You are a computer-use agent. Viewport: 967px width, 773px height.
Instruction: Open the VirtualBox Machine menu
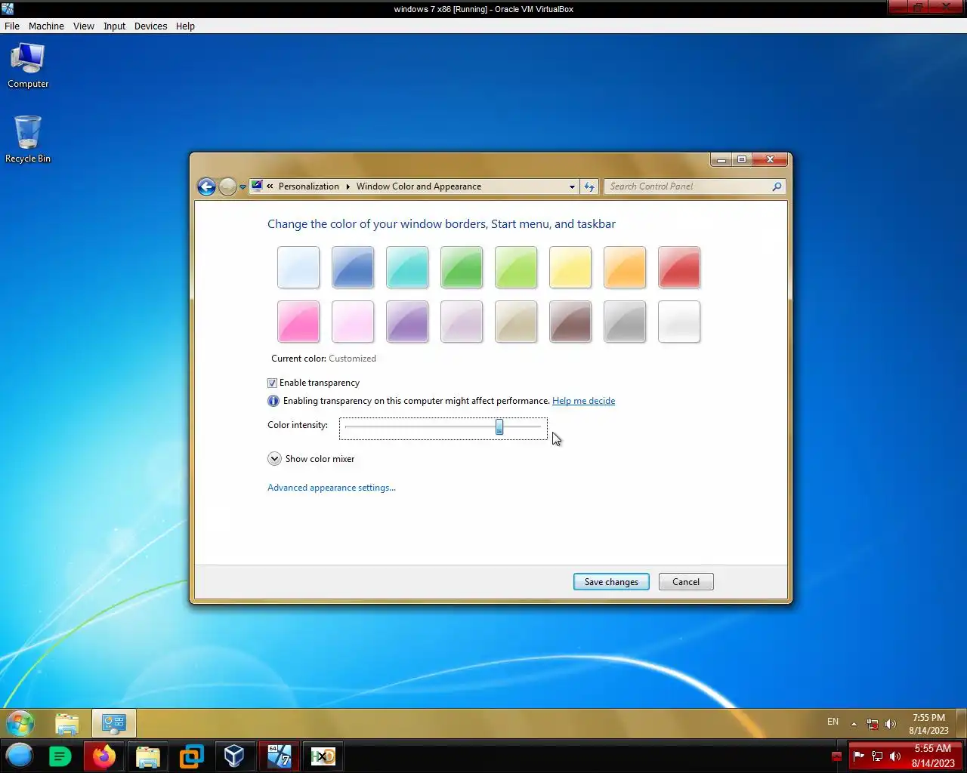46,26
